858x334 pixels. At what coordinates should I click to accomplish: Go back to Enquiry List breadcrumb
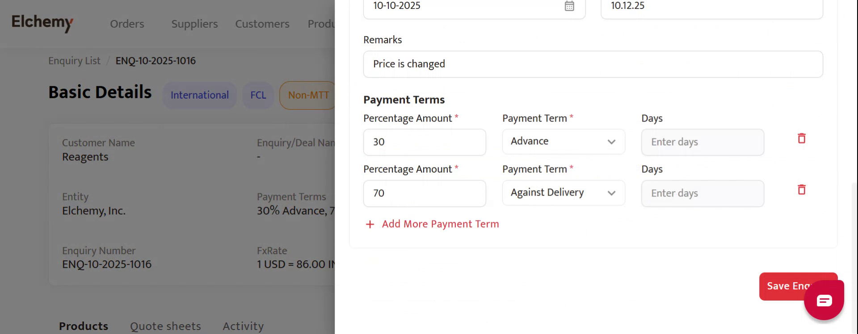[74, 61]
